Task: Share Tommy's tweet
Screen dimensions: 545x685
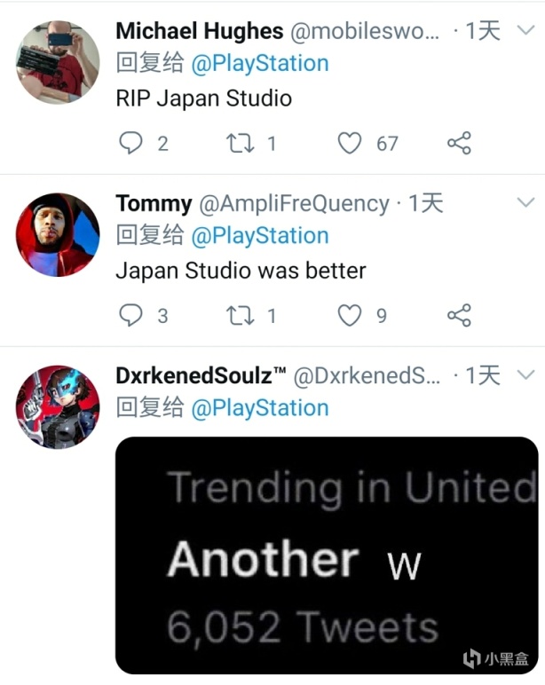Action: coord(459,315)
